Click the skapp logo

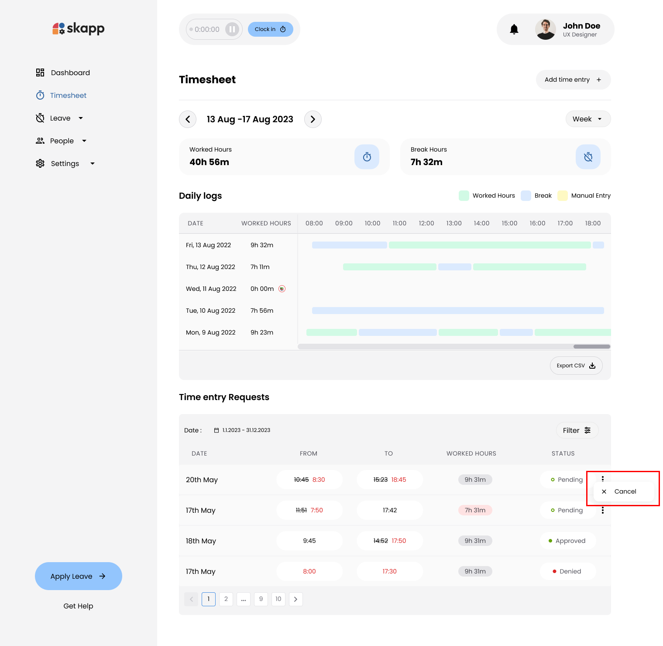point(79,29)
